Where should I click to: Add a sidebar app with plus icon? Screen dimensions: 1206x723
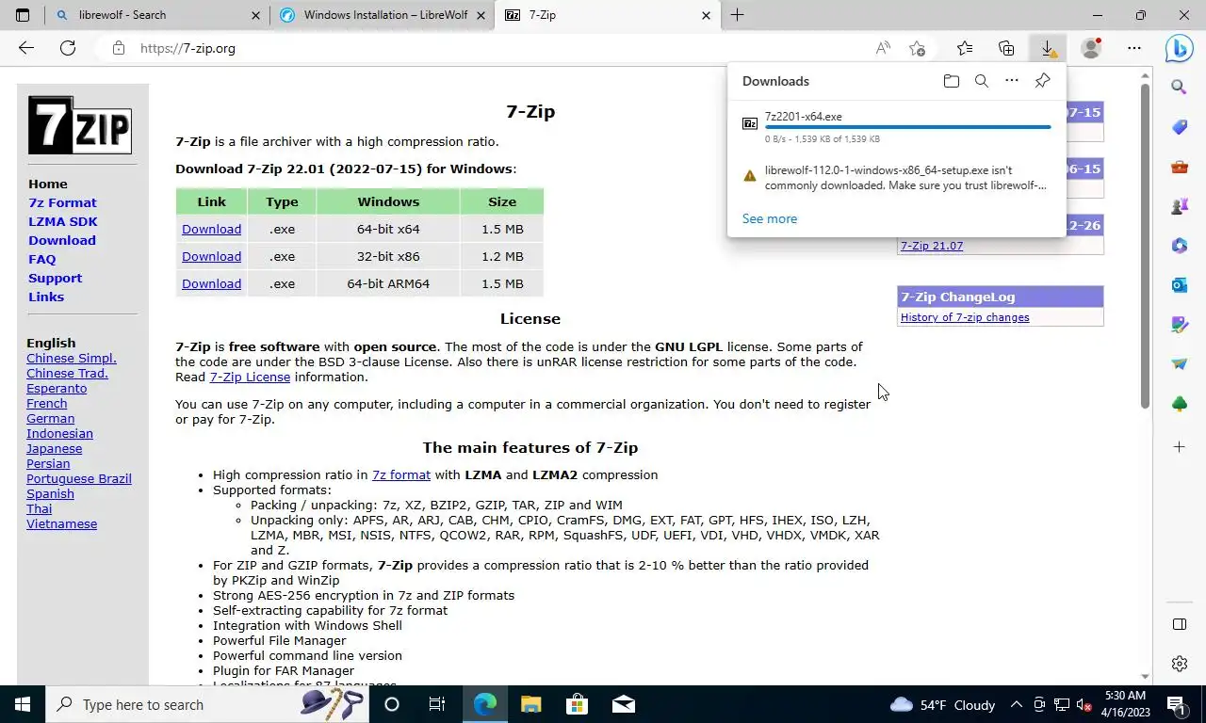[x=1180, y=447]
